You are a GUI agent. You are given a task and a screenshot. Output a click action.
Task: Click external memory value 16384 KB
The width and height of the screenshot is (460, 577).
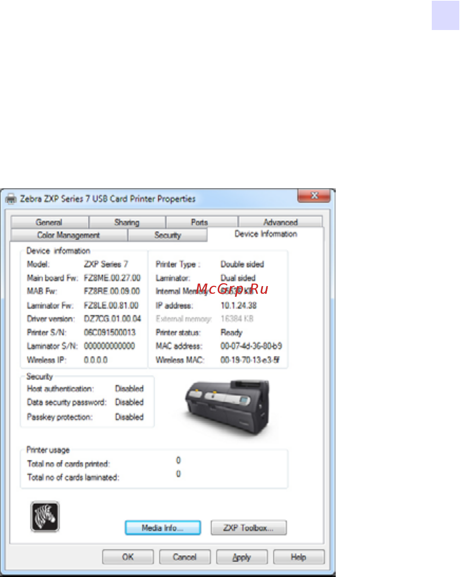(x=237, y=318)
